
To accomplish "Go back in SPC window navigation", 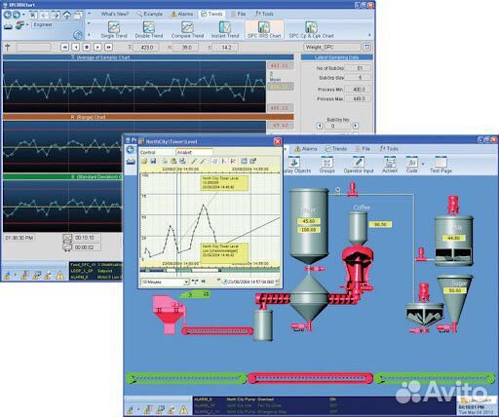I will 7,15.
